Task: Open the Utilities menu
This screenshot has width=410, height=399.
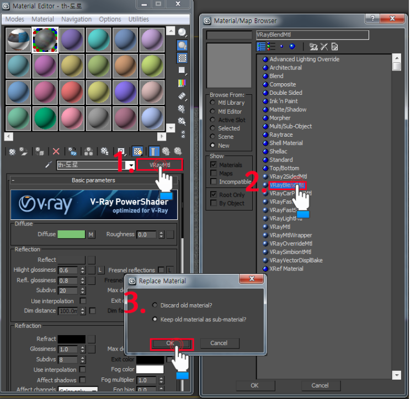Action: (x=139, y=19)
